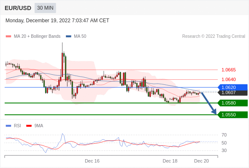Toggle the MA 20 + Bollinger Bands legend label
249x168 pixels.
pyautogui.click(x=37, y=37)
